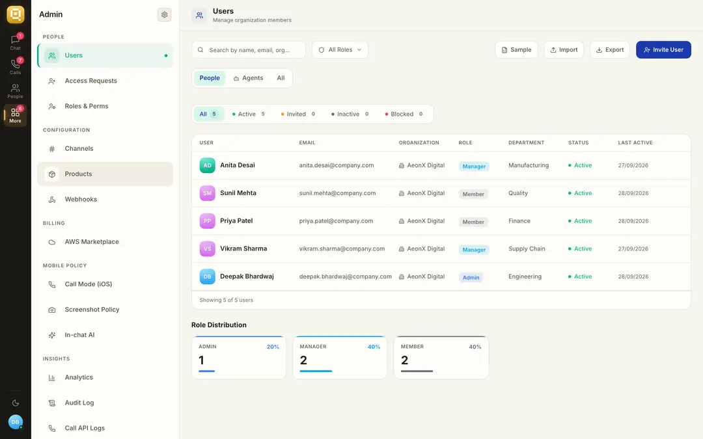Focus the search by name field
Viewport: 703px width, 439px height.
coord(249,49)
